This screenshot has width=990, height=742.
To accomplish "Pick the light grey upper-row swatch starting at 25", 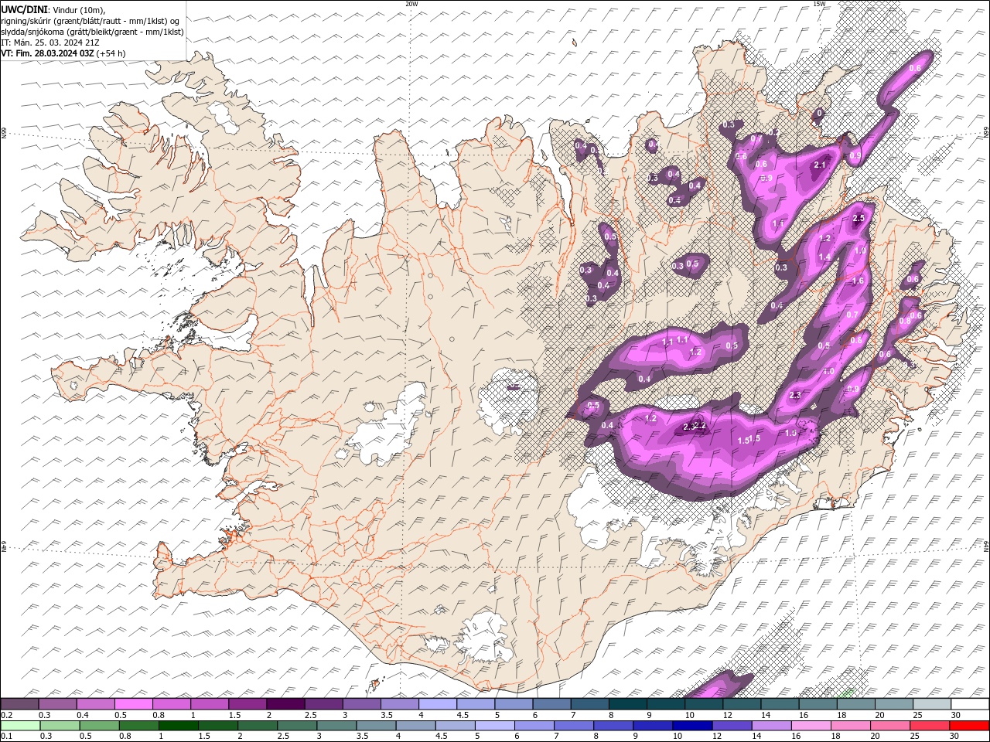I will click(931, 704).
